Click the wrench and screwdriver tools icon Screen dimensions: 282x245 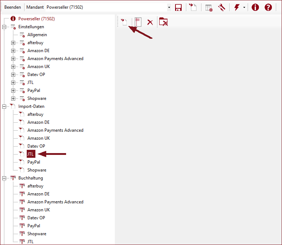click(222, 8)
